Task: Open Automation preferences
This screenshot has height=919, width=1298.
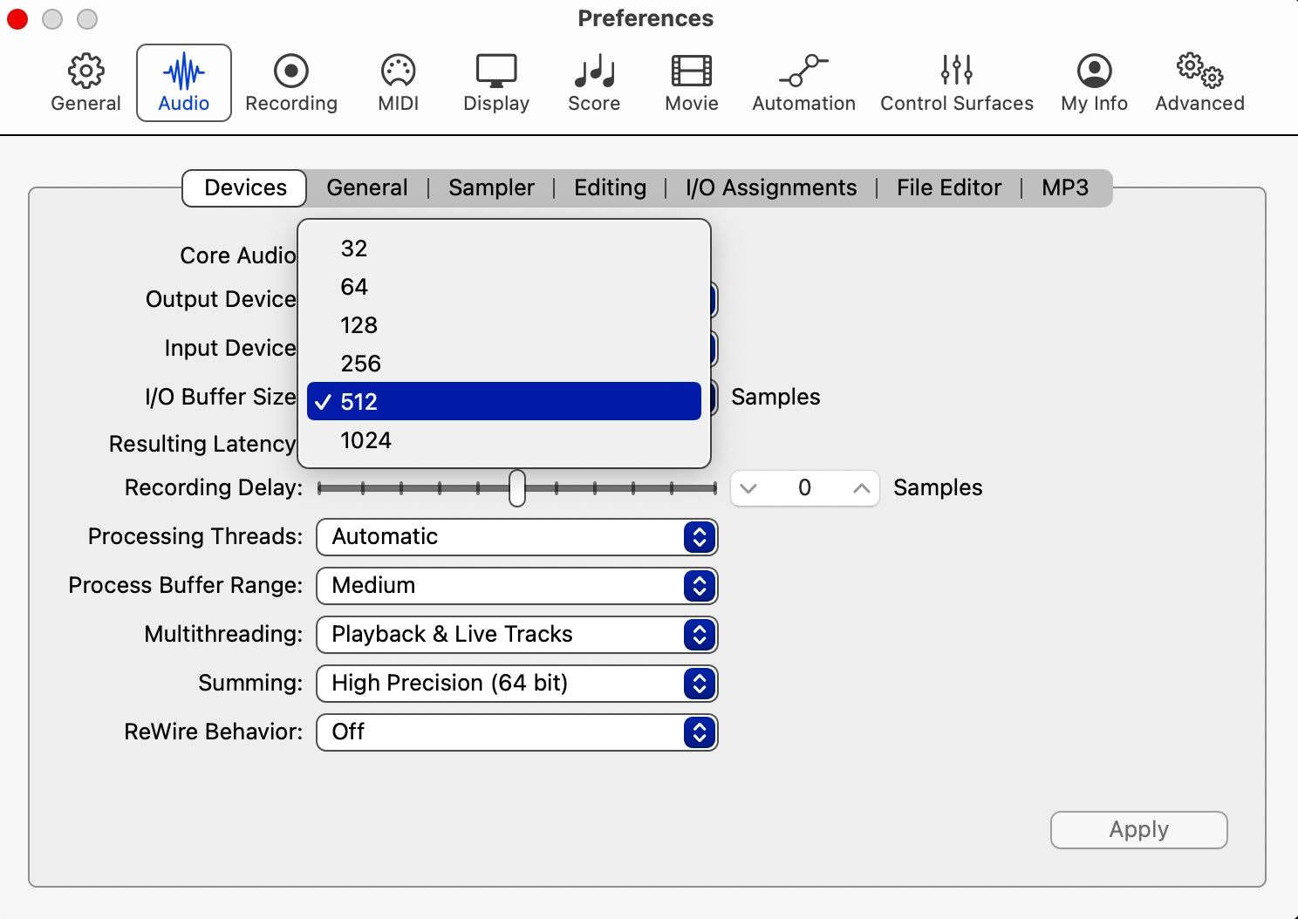Action: (803, 82)
